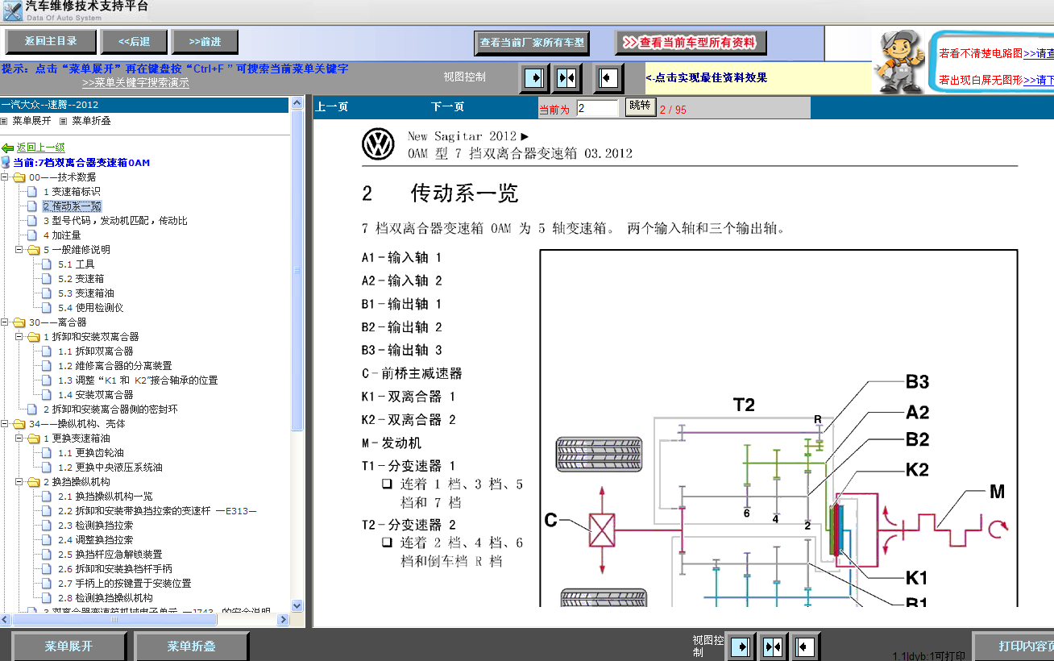Viewport: 1054px width, 661px height.
Task: Click bottom view control expand-right icon
Action: tap(740, 646)
